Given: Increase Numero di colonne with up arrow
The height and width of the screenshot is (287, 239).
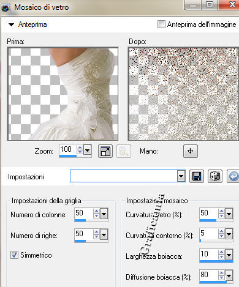Looking at the screenshot, I should (x=96, y=211).
